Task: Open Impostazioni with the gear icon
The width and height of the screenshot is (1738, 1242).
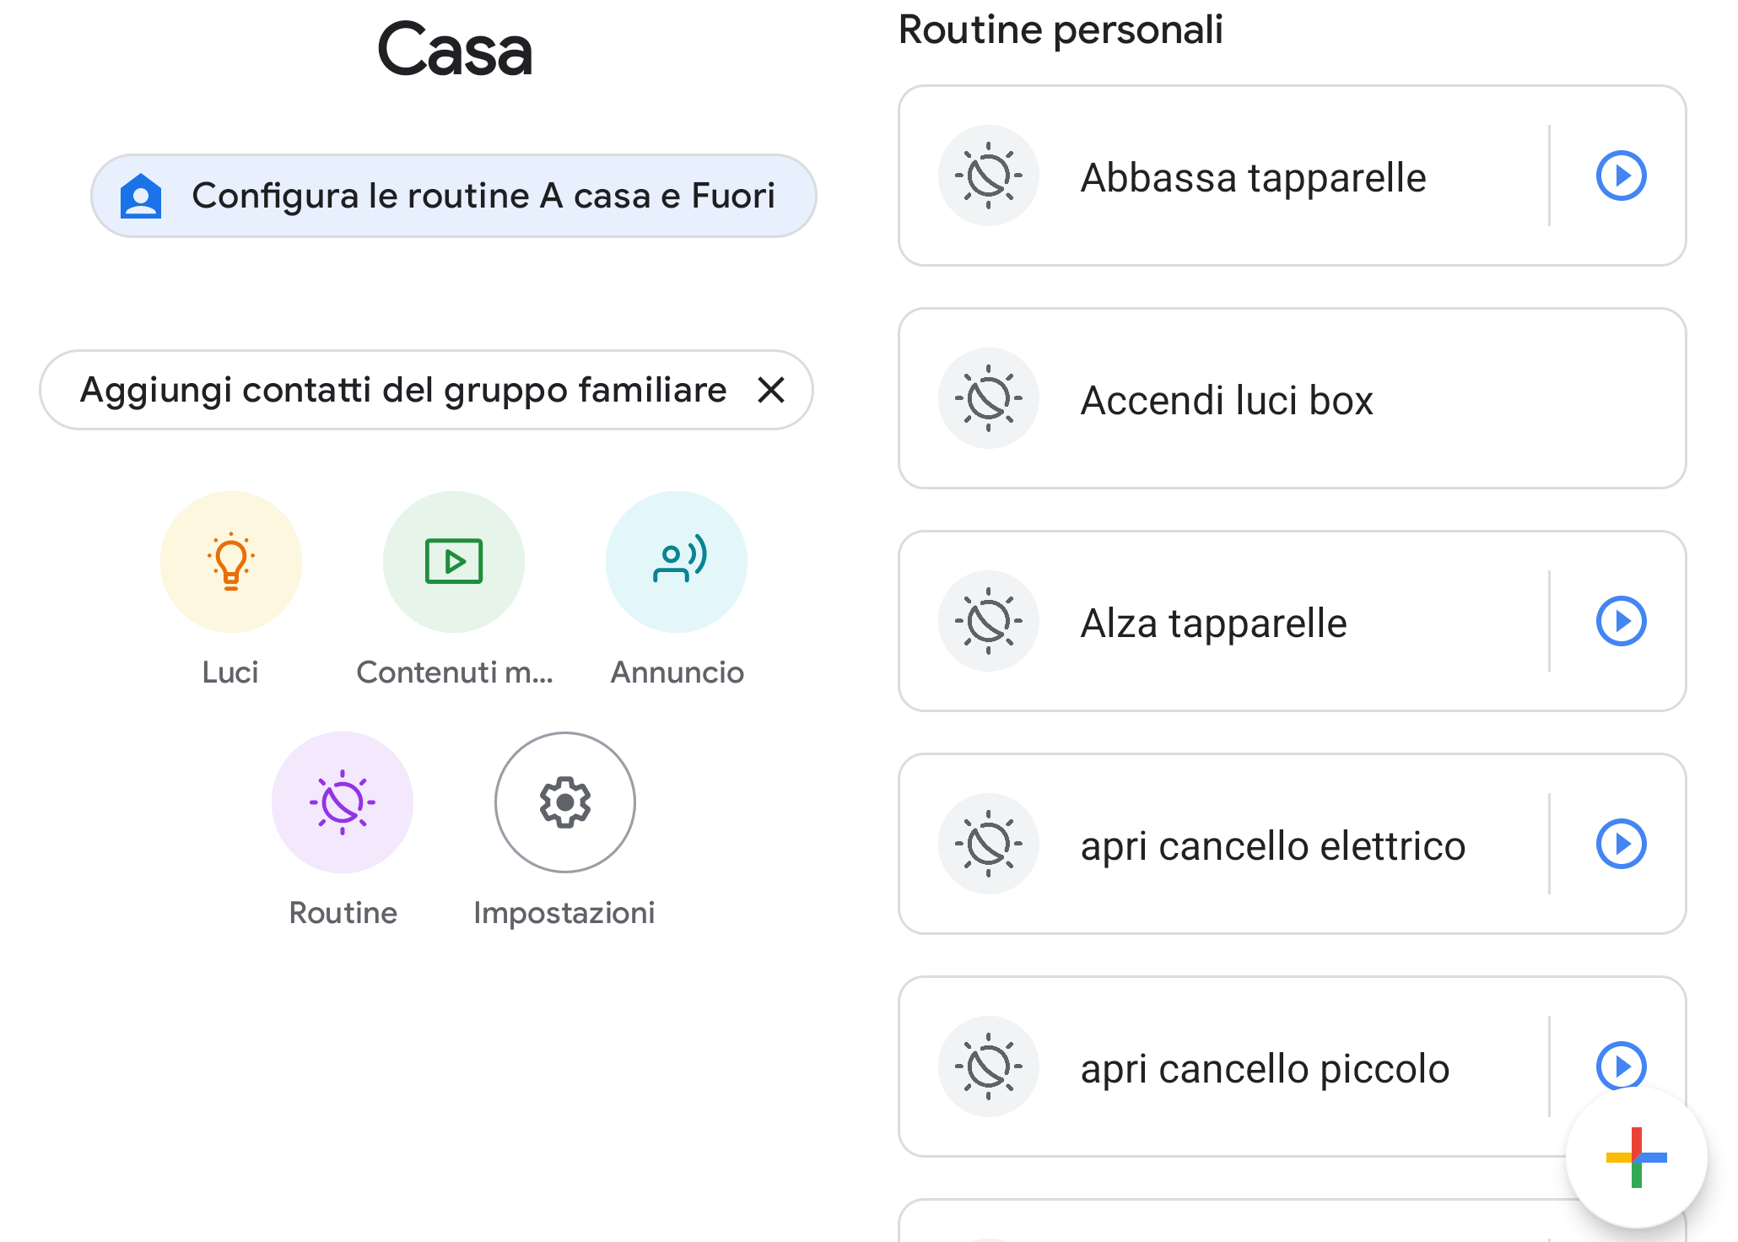Action: pos(564,802)
